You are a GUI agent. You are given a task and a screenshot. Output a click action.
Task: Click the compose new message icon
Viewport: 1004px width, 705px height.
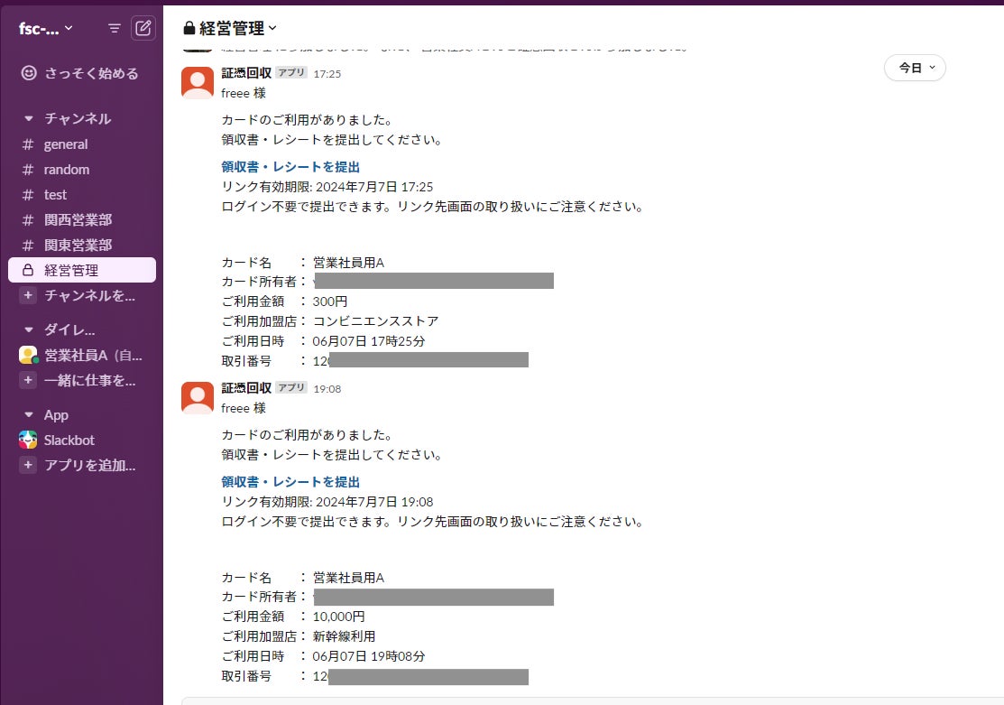143,28
